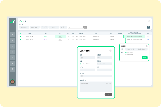Image resolution: width=161 pixels, height=107 pixels.
Task: Click the gray search button next to the search field
Action: coord(85,27)
